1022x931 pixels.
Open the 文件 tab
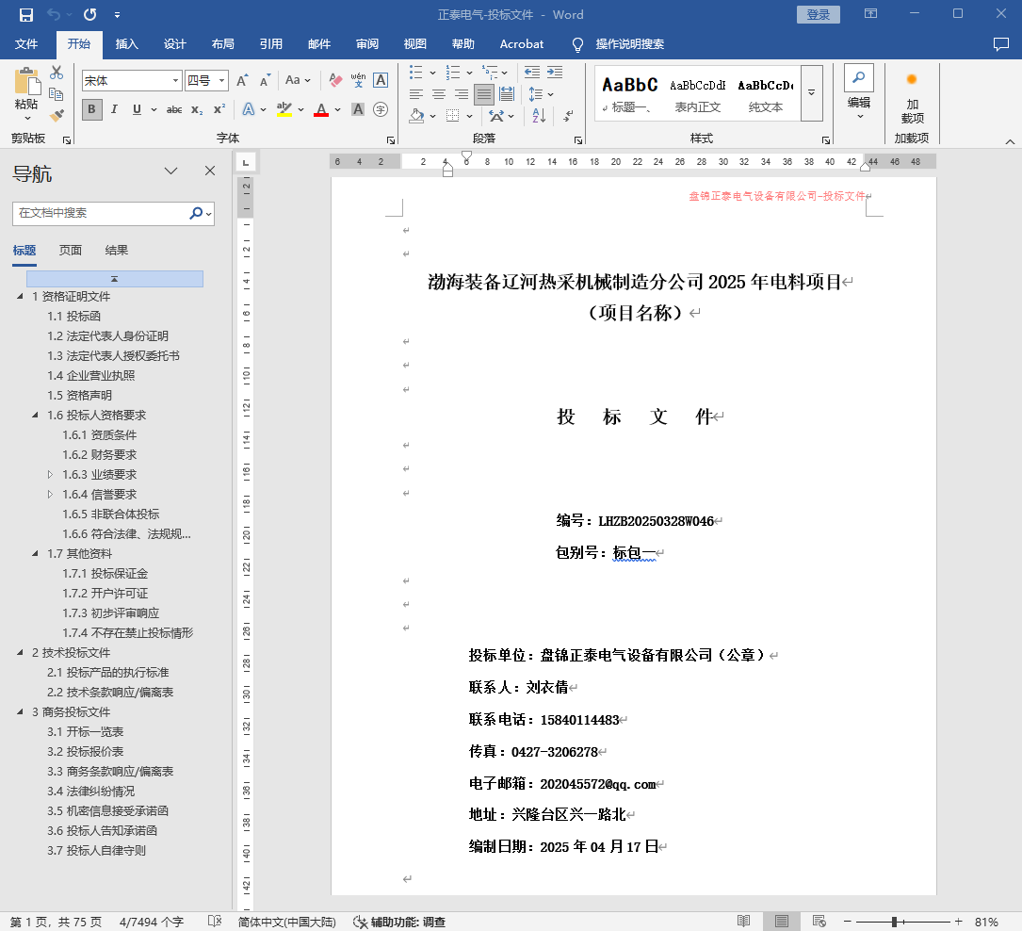26,43
